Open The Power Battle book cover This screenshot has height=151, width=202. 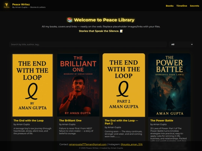(x=169, y=85)
